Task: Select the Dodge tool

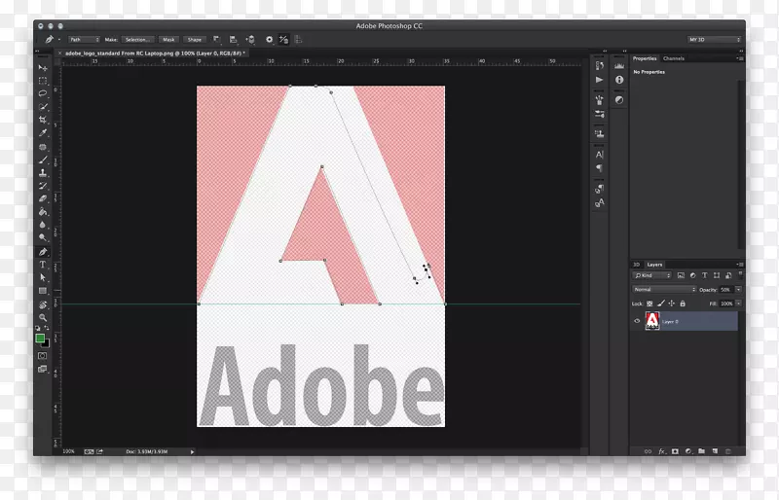Action: [x=43, y=237]
